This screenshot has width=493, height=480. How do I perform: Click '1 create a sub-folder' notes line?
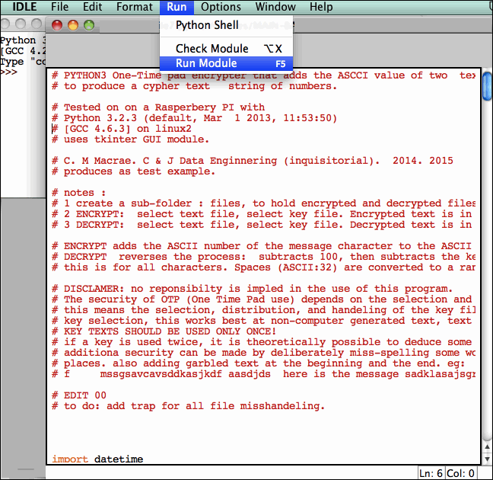click(x=263, y=203)
